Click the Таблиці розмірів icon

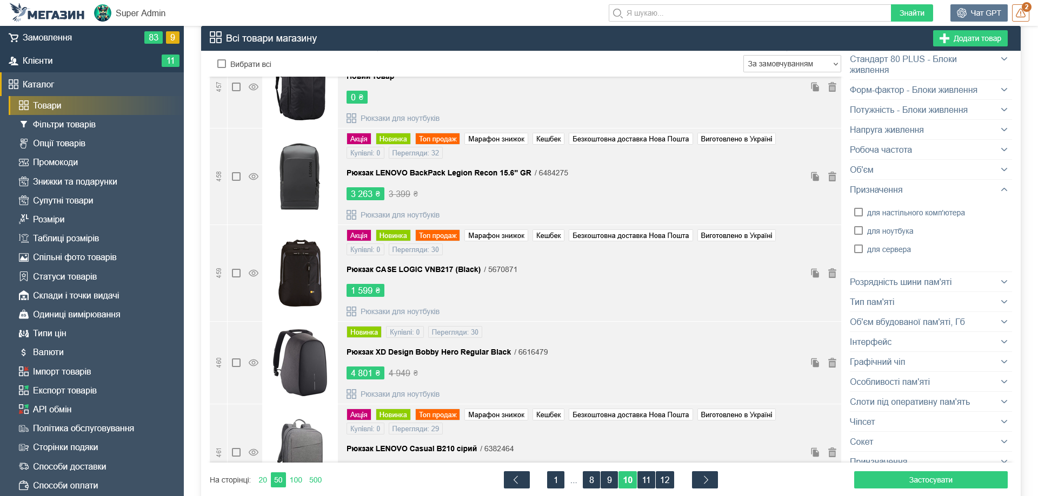click(x=24, y=239)
